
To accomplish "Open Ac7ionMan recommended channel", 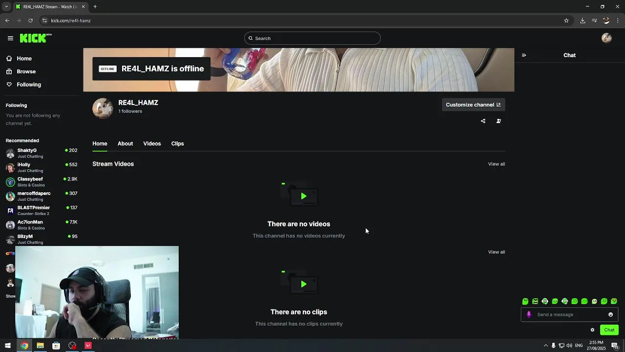I will click(x=42, y=225).
